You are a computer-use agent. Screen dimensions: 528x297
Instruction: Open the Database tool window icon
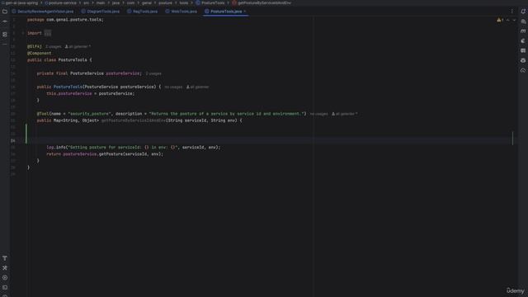point(523,50)
